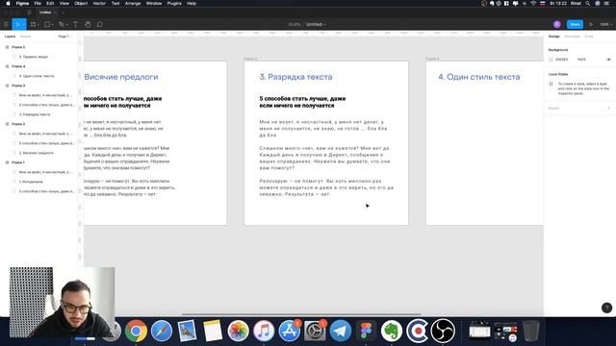Click the Figma icon in the dock
Image resolution: width=616 pixels, height=346 pixels.
366,331
